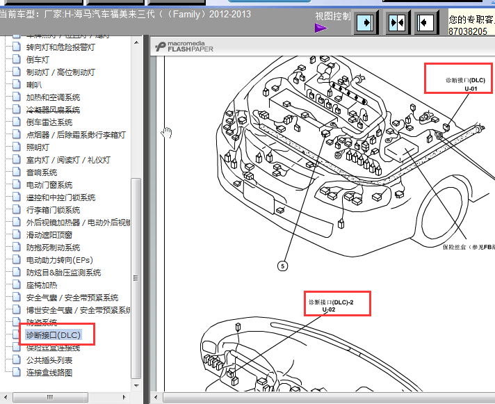
Task: Click the Macromedia FlashPaper logo
Action: tap(184, 47)
